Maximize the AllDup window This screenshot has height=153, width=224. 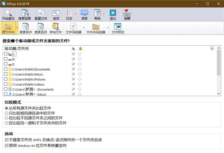(x=208, y=4)
